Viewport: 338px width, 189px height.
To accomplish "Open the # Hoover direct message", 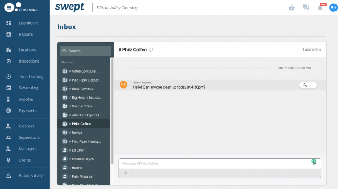I will (x=84, y=168).
